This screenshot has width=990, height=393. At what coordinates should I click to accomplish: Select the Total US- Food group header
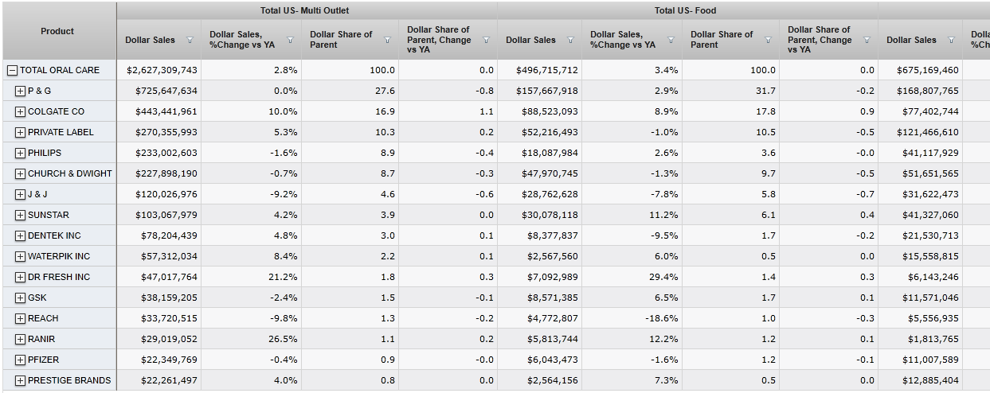(686, 10)
